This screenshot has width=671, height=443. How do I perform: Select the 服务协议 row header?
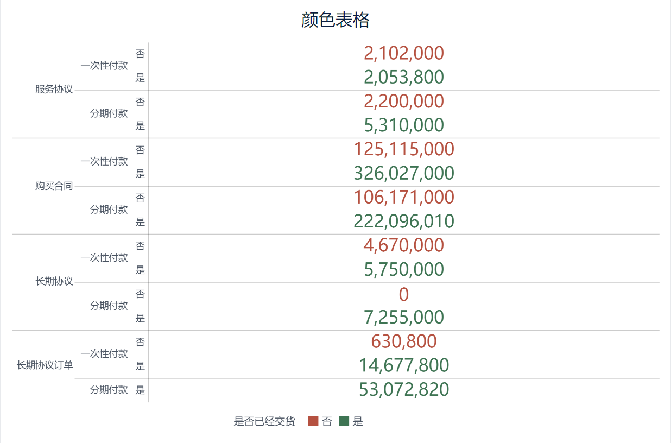(x=54, y=90)
